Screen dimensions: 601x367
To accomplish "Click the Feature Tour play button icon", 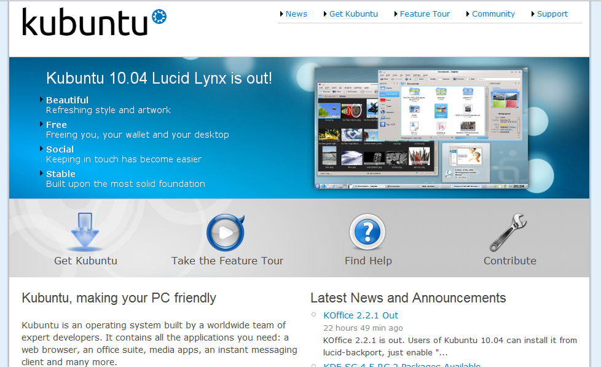I will click(226, 232).
